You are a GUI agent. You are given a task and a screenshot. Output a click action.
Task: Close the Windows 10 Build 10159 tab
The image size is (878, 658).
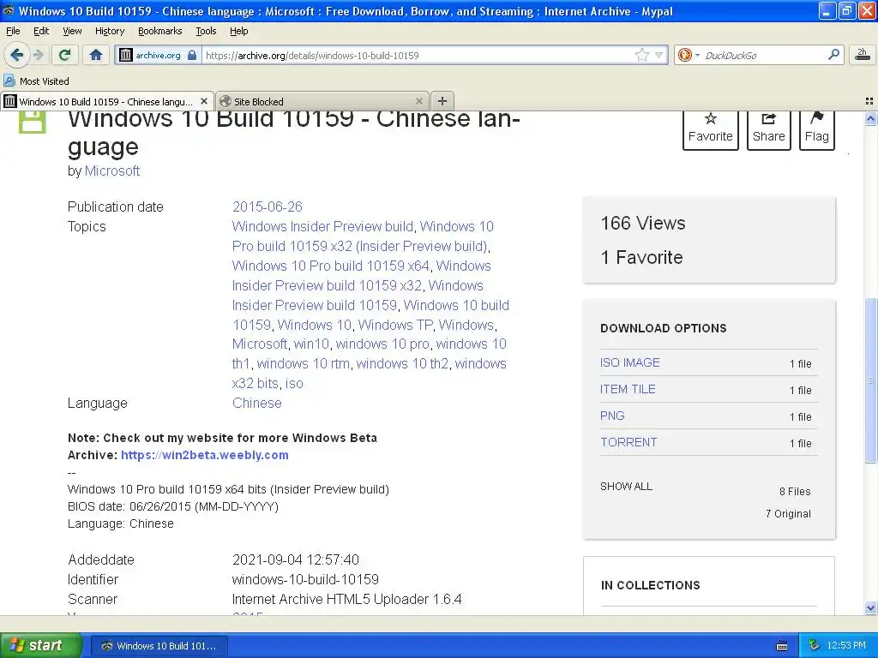(204, 101)
